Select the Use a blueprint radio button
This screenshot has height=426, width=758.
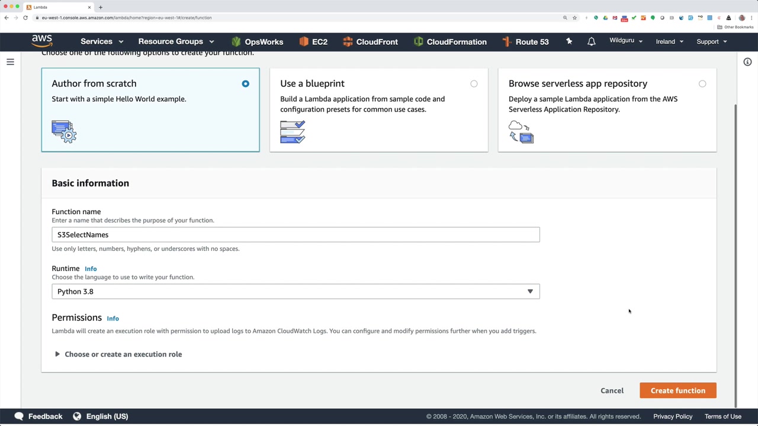[474, 83]
